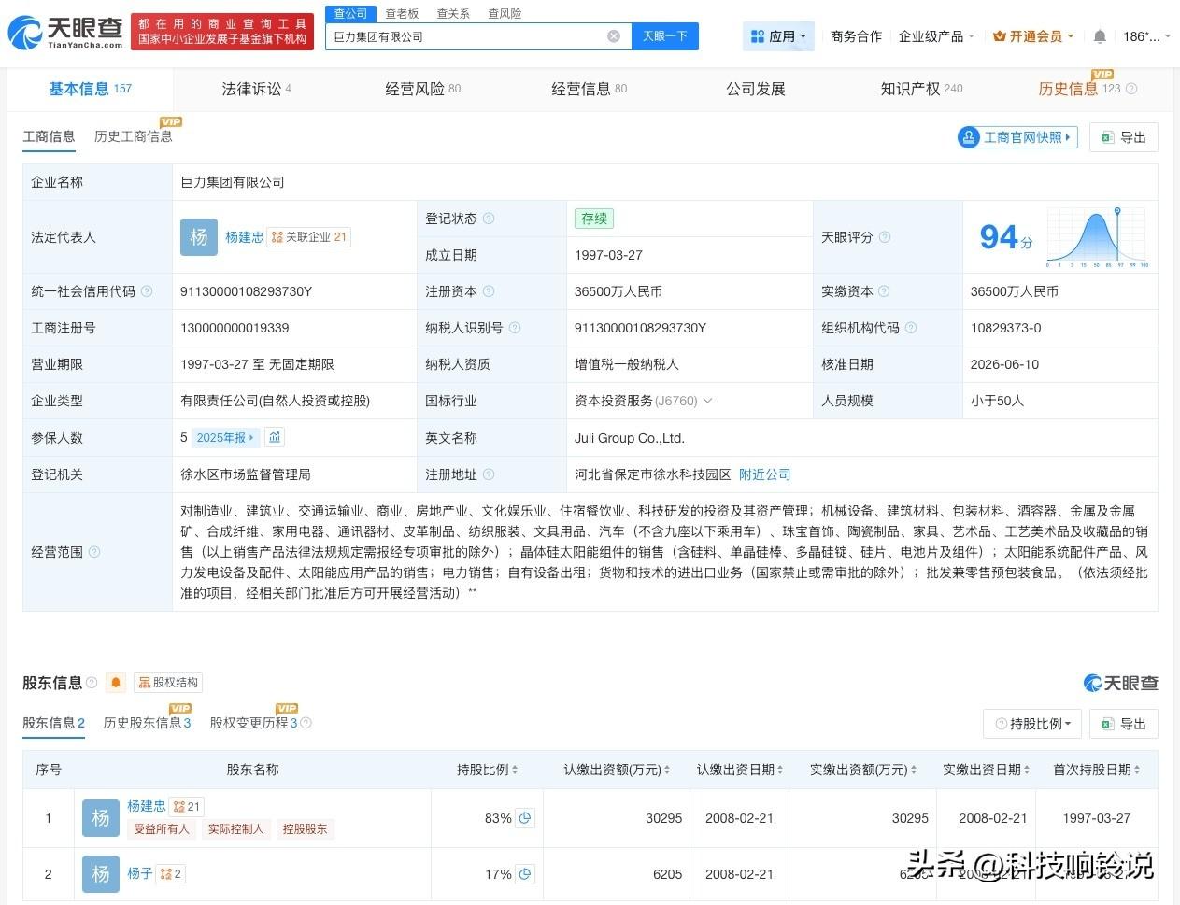The height and width of the screenshot is (905, 1180).
Task: Switch to 查公司 search tab
Action: (x=350, y=13)
